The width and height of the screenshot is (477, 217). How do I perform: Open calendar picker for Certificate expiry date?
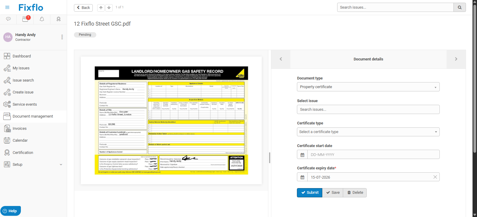(x=302, y=177)
